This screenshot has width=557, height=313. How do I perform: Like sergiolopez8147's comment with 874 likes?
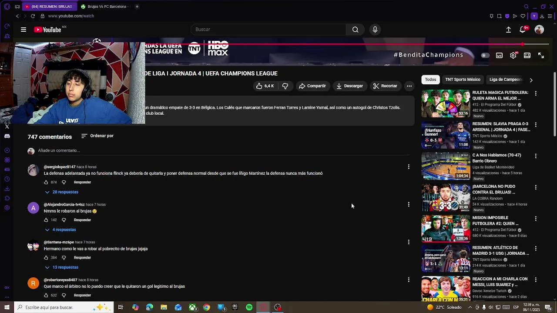click(46, 182)
